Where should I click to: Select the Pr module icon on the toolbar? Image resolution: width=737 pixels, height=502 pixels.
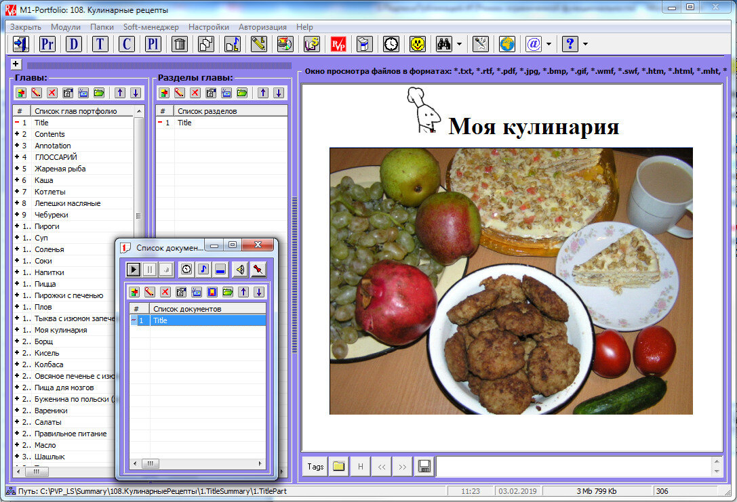[x=47, y=44]
